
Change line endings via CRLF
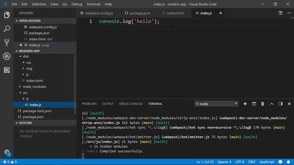[252, 162]
